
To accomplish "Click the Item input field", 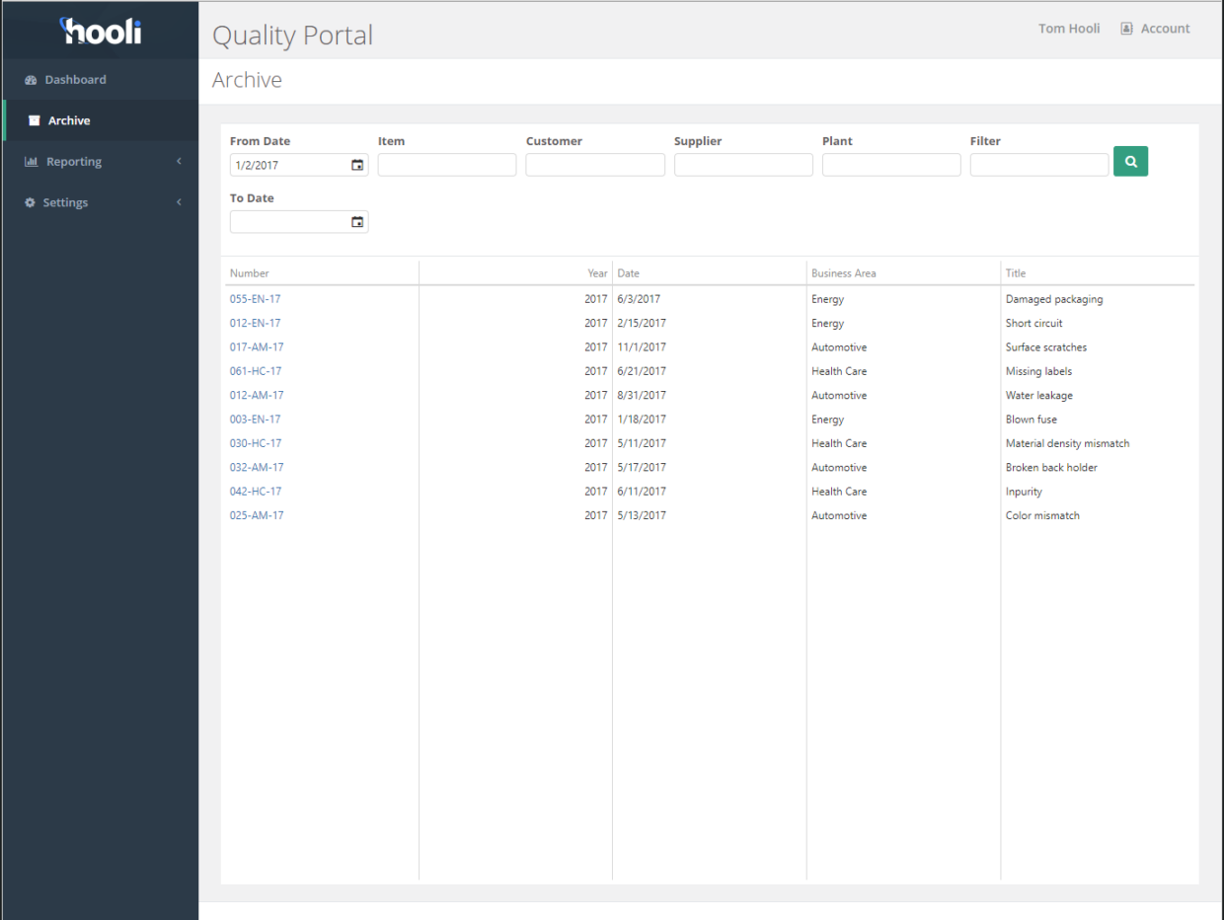I will 447,165.
